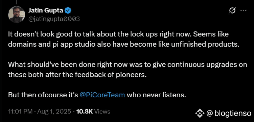
Task: Follow the @PiCoreTeam mention link
Action: coord(102,95)
